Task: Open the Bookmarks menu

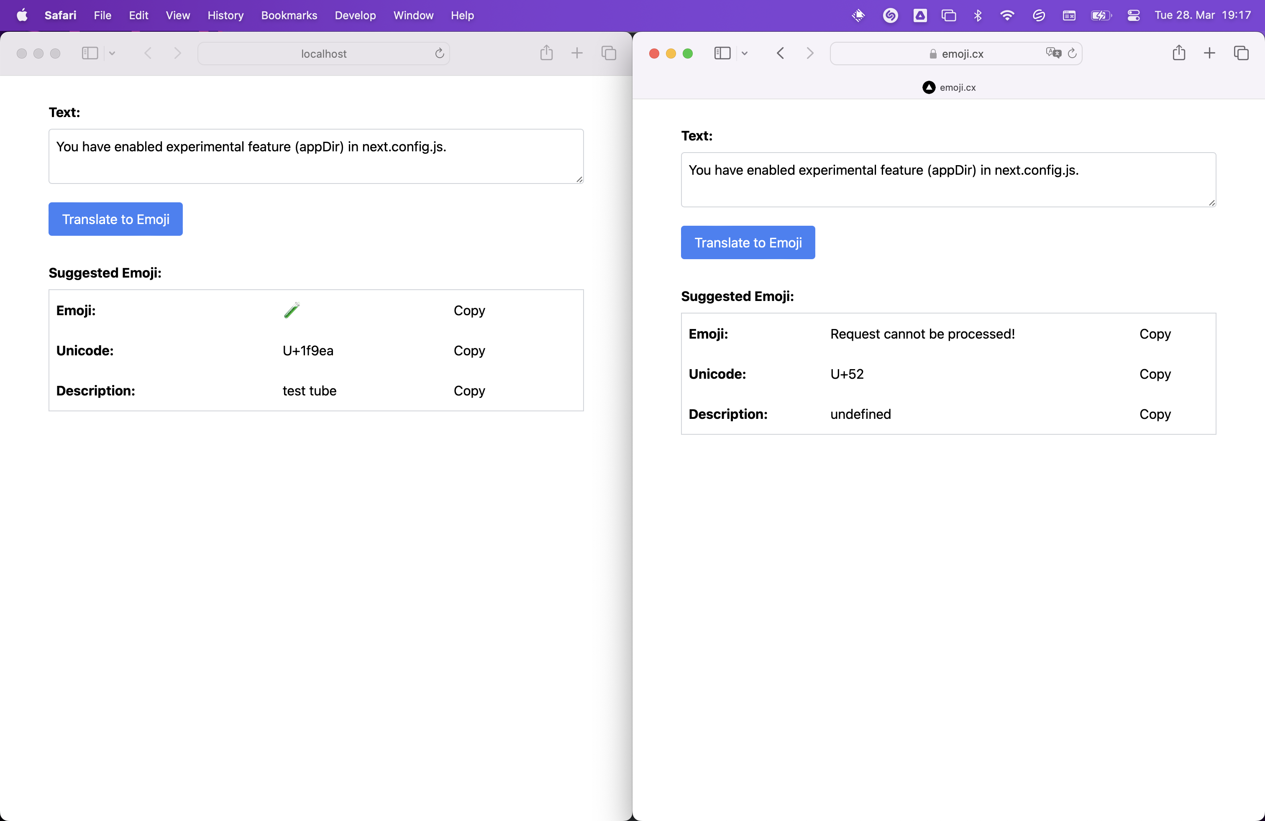Action: [289, 15]
